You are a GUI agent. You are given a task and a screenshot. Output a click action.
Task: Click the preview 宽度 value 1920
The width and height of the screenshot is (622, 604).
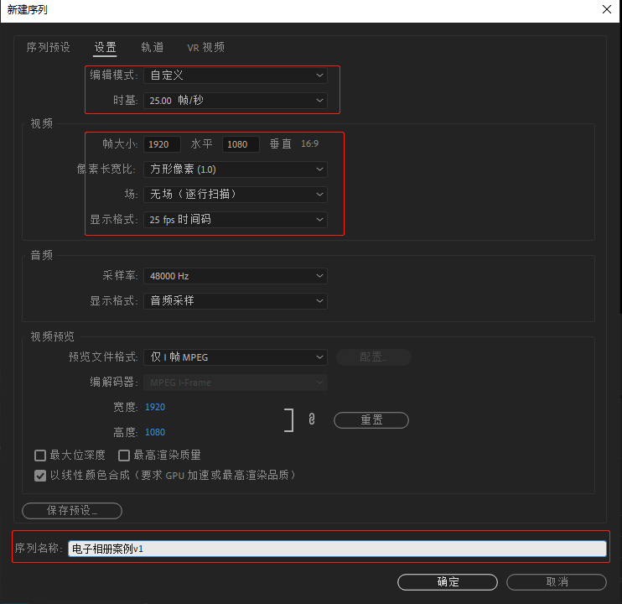point(155,407)
